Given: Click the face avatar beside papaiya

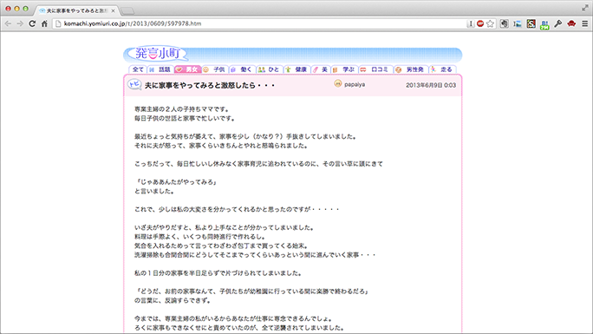Looking at the screenshot, I should [338, 83].
